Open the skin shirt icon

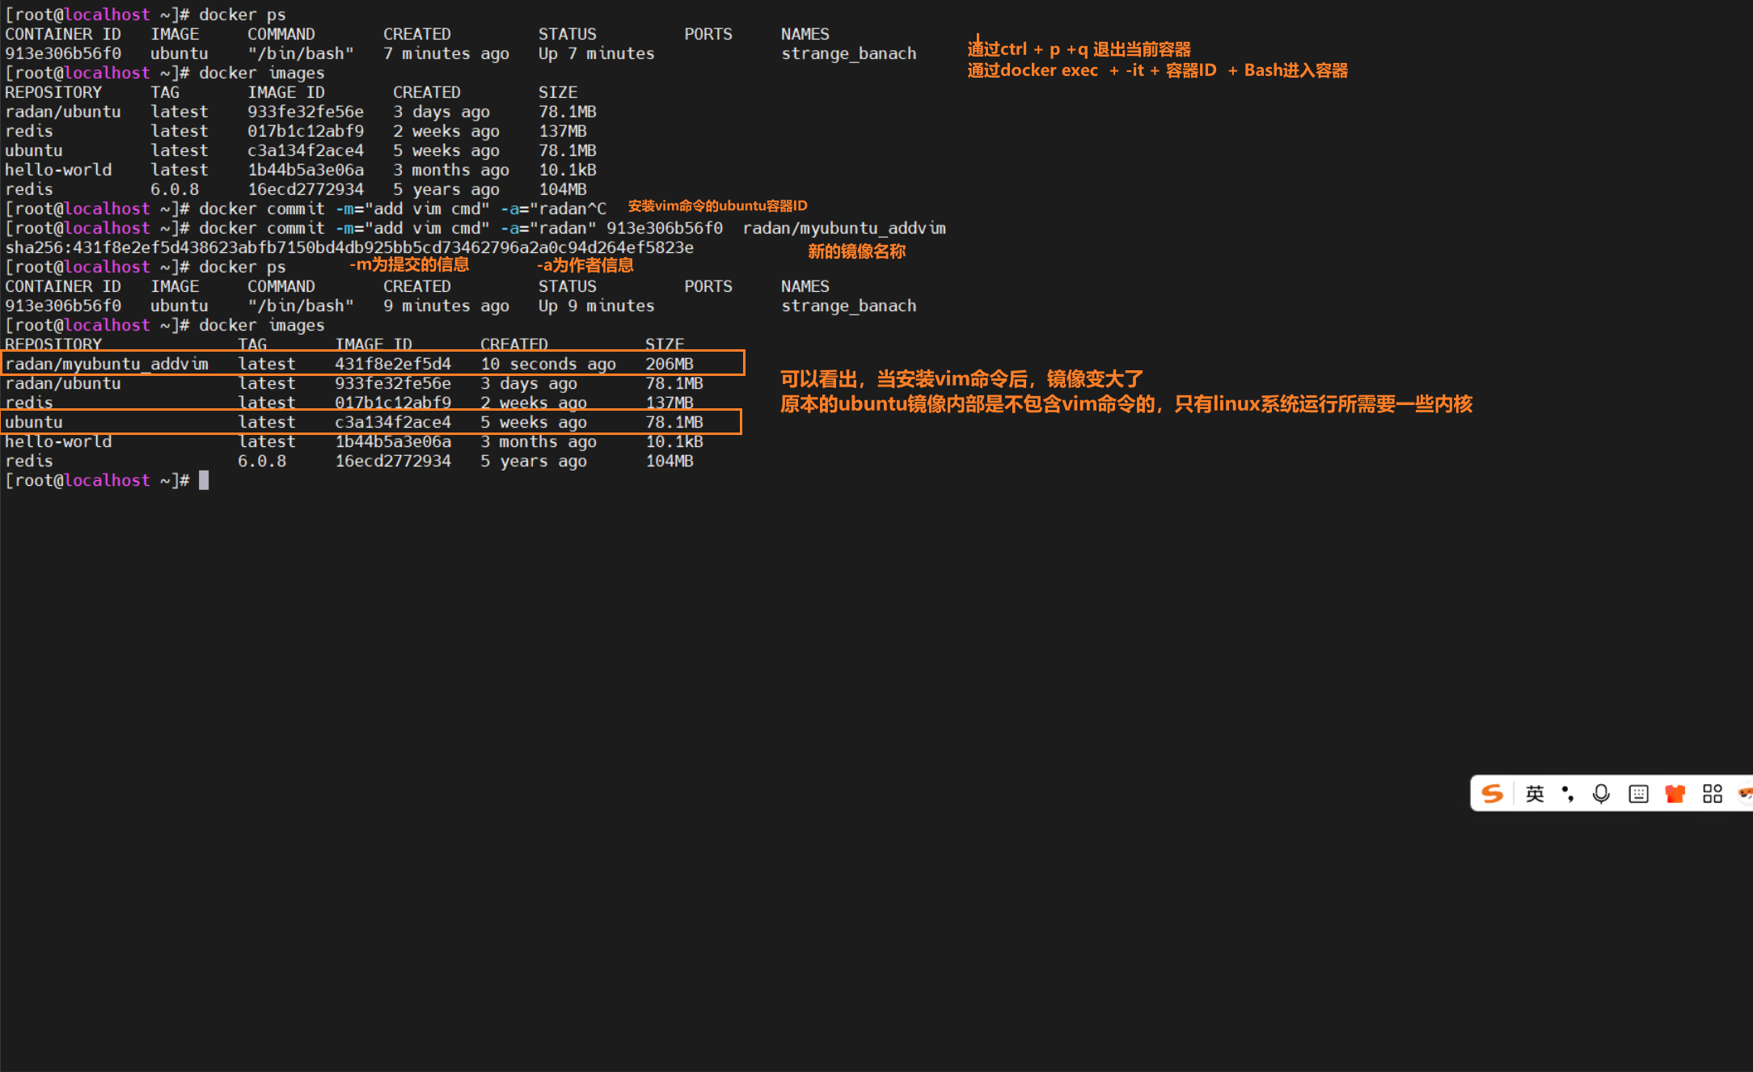pos(1675,794)
